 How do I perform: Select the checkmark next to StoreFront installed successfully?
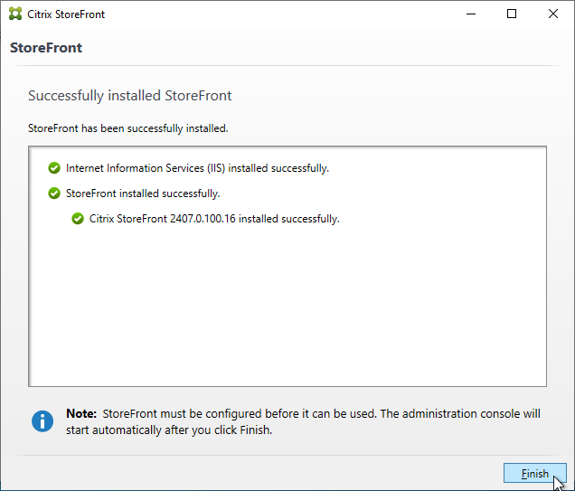pos(54,194)
